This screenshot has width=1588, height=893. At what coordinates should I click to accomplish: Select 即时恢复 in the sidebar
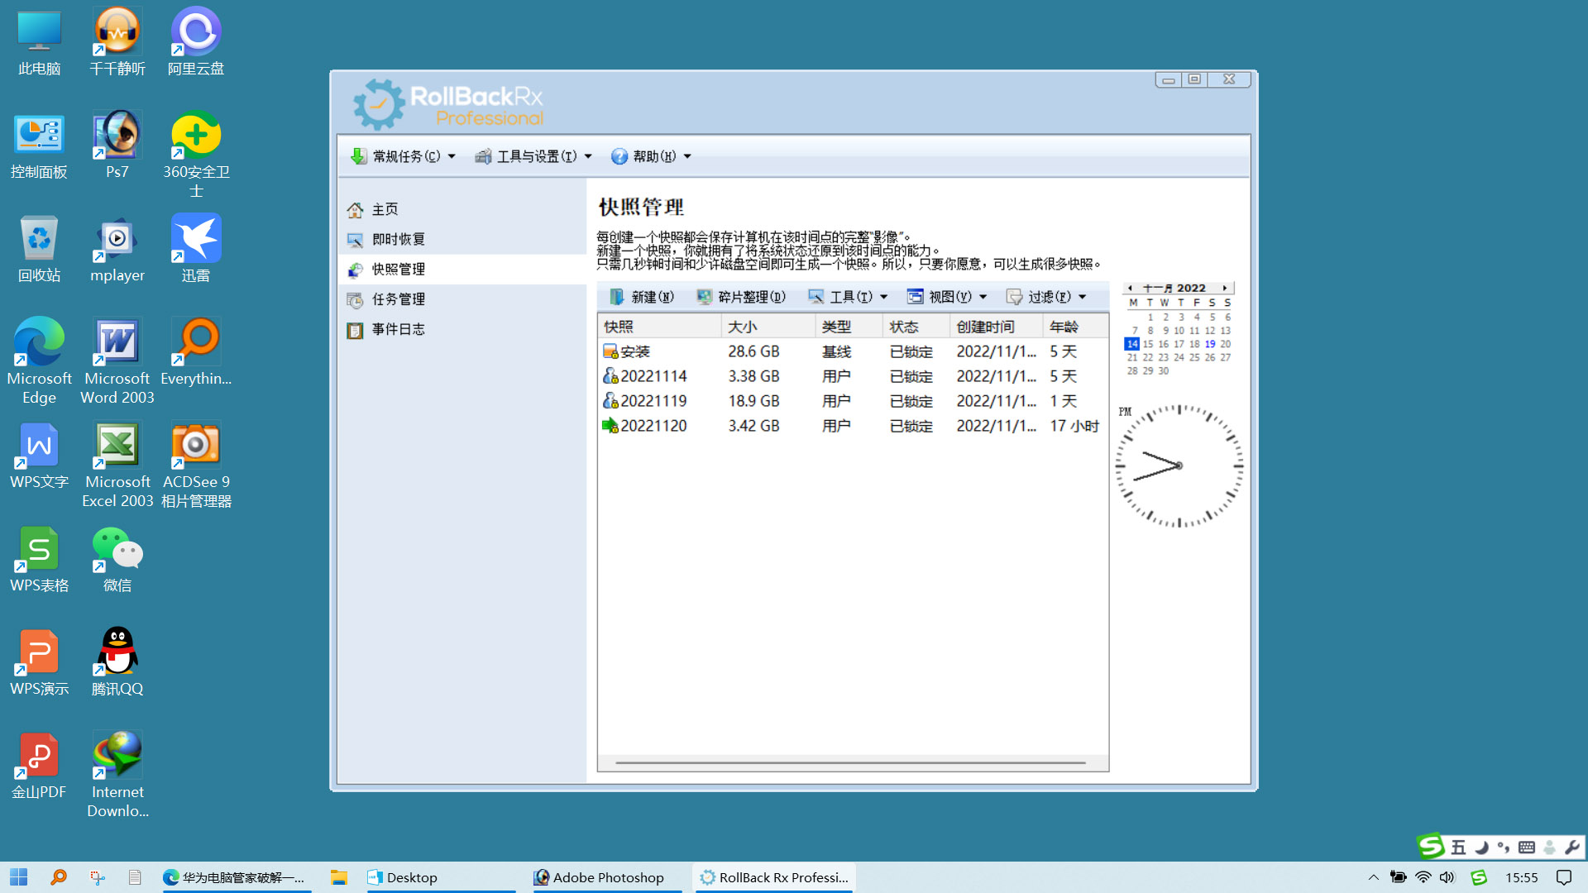(397, 239)
